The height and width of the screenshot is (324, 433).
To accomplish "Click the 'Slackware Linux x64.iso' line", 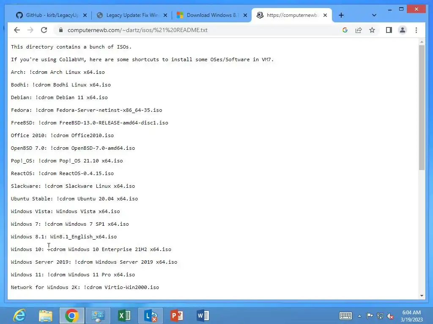I will [x=73, y=186].
